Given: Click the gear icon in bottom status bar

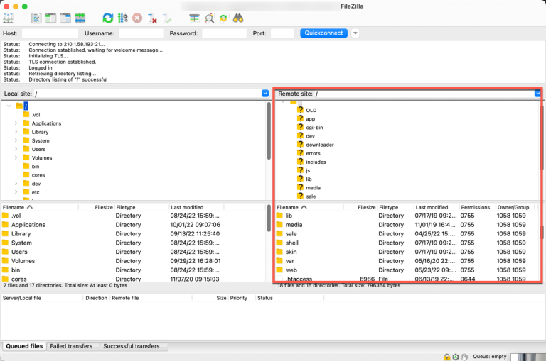Looking at the screenshot, I should (x=456, y=357).
